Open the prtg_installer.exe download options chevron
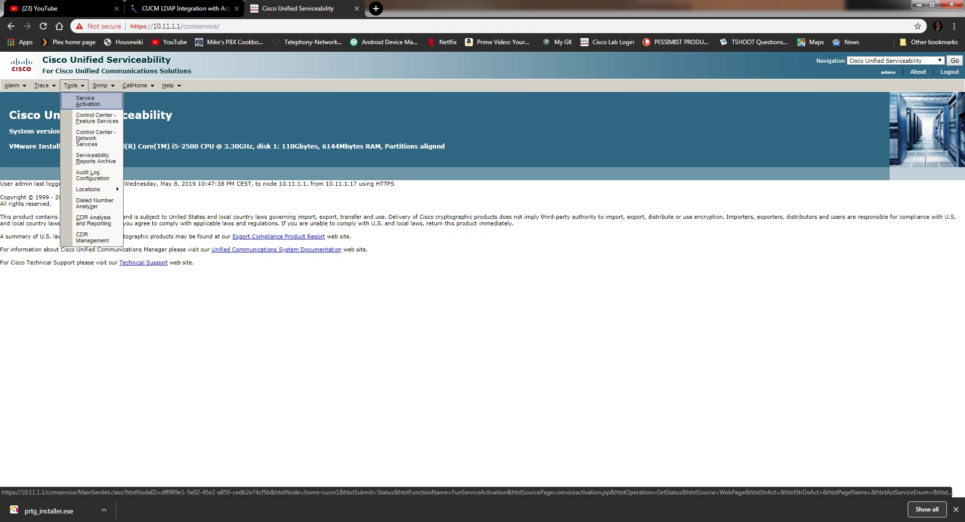Viewport: 965px width, 522px height. coord(104,510)
